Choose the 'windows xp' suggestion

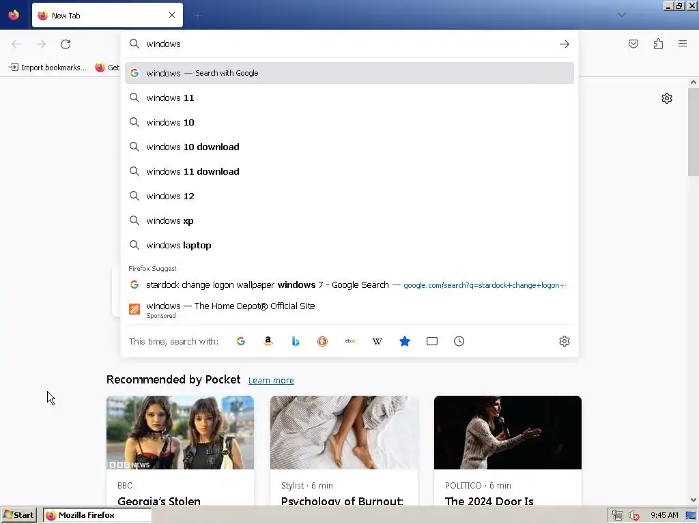(349, 220)
